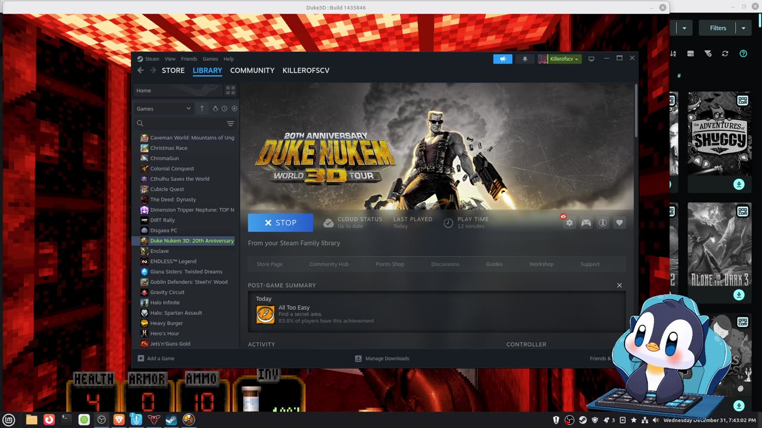The height and width of the screenshot is (428, 762).
Task: Toggle ready-to-play filter icon
Action: pos(234,109)
